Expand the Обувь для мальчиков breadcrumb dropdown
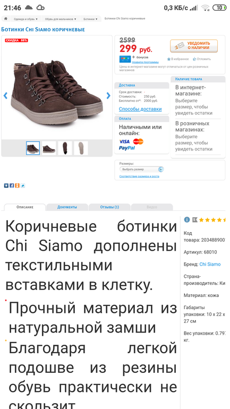230x409 pixels. click(x=60, y=19)
